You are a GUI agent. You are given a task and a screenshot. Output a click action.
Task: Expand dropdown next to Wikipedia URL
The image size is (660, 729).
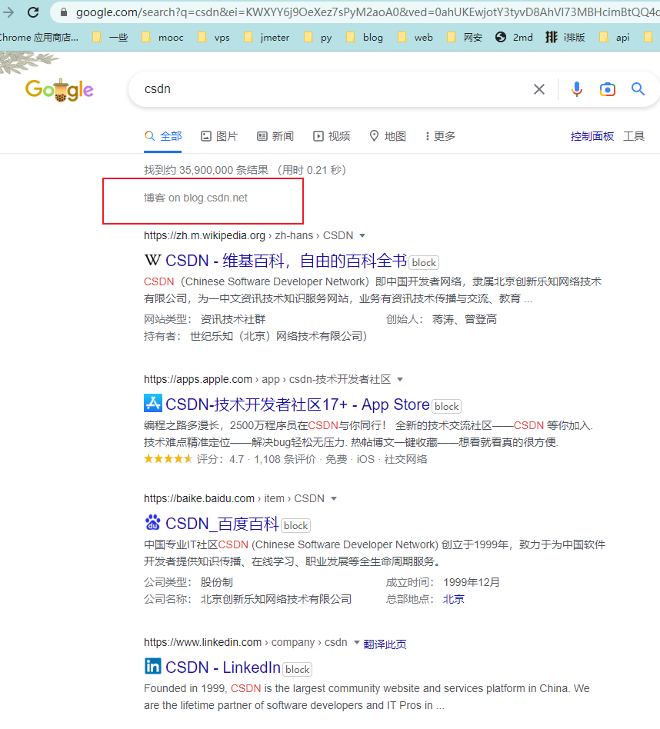(x=362, y=236)
